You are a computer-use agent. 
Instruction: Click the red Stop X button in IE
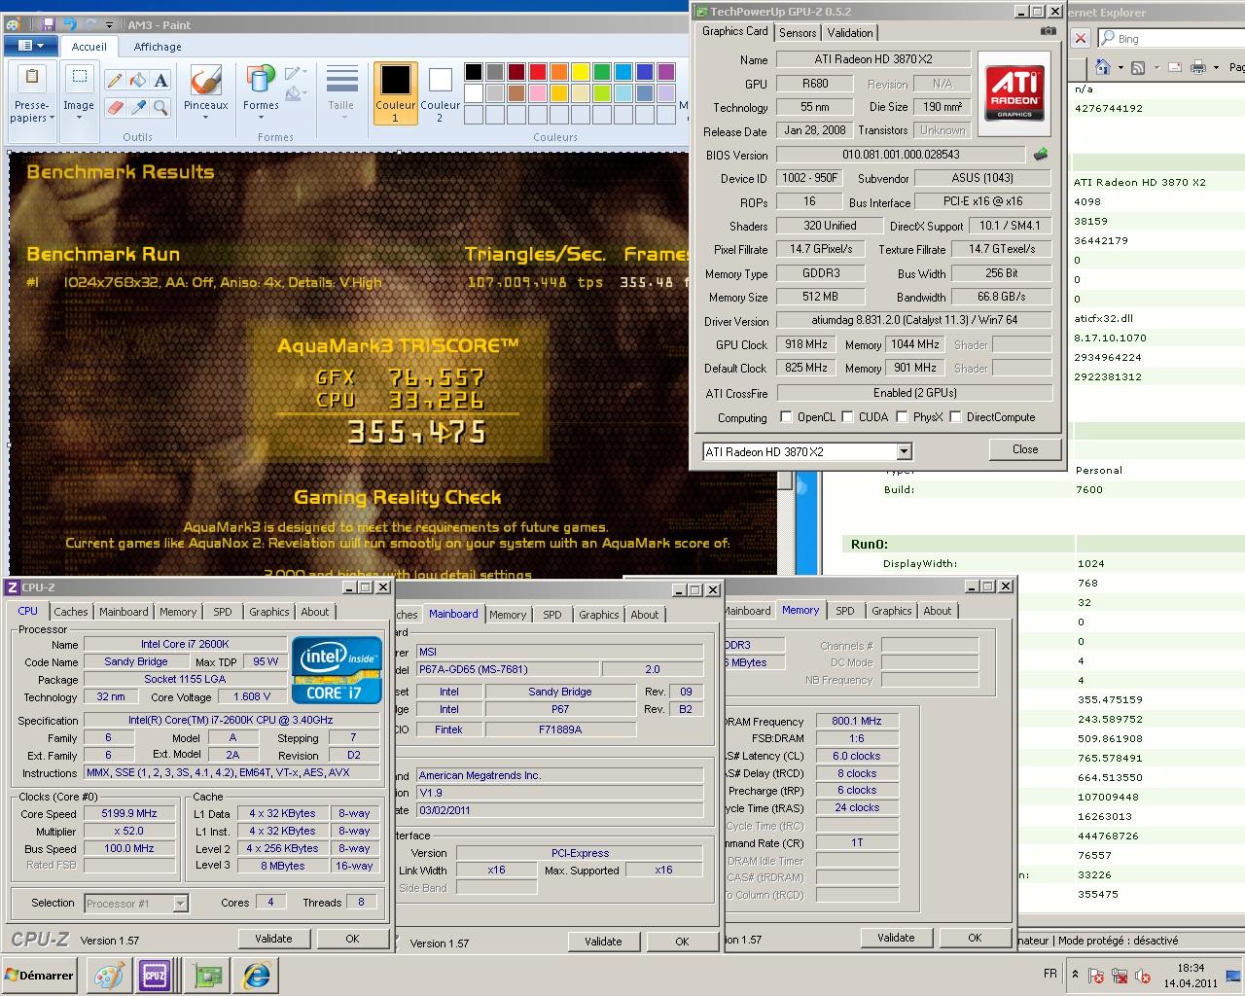pyautogui.click(x=1080, y=38)
